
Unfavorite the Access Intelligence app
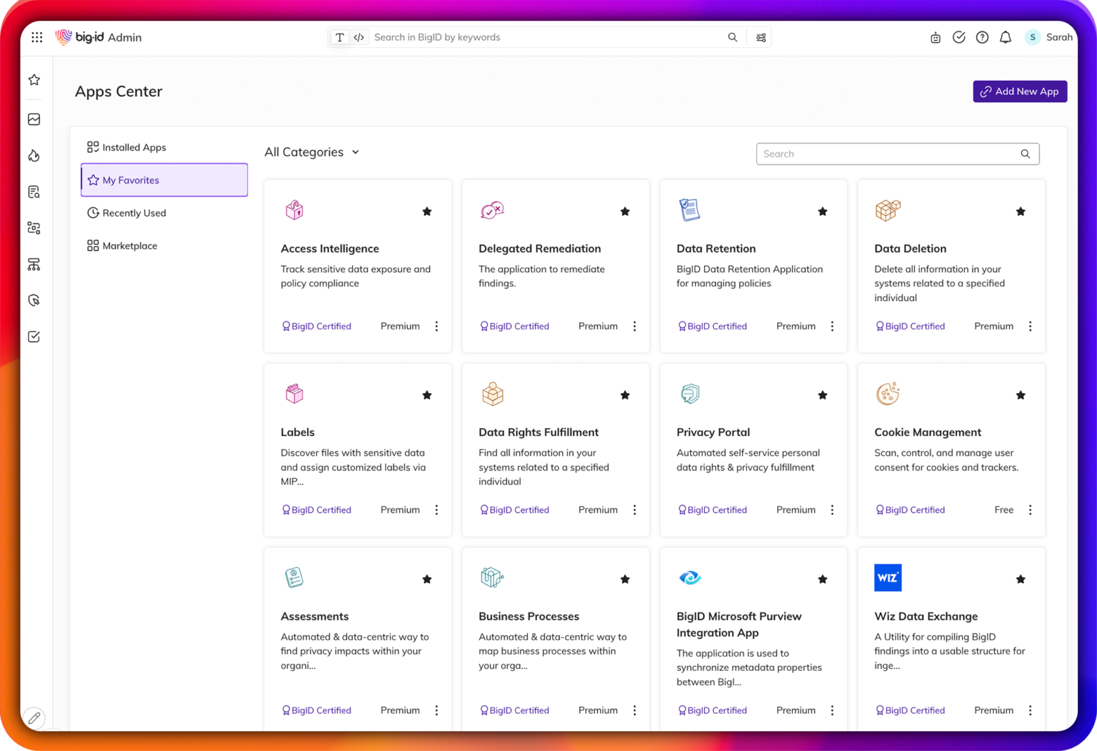point(427,212)
